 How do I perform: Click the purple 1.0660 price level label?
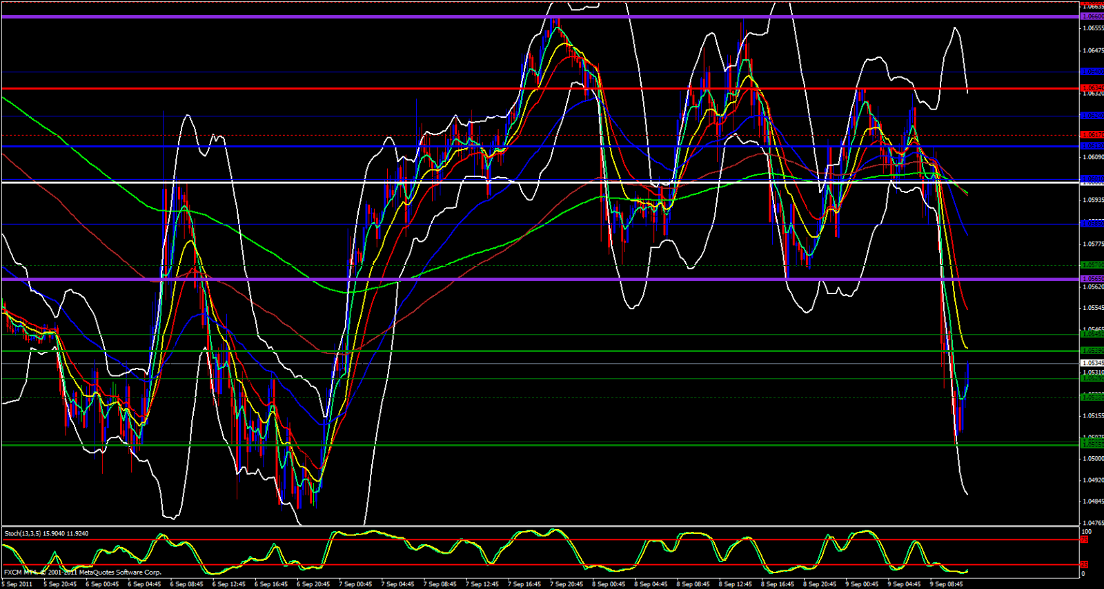click(x=1092, y=17)
